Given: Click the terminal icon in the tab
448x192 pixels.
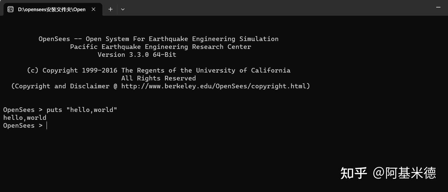Looking at the screenshot, I should 10,9.
